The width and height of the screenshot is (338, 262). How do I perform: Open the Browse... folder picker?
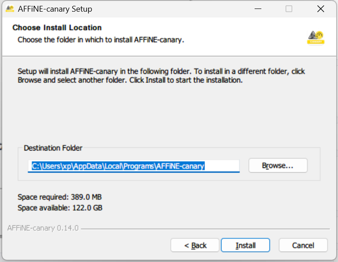(278, 166)
